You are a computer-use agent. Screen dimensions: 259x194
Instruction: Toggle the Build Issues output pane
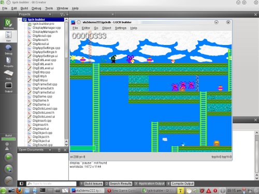coord(92,184)
